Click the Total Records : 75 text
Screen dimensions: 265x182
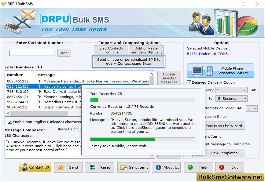(x=106, y=94)
